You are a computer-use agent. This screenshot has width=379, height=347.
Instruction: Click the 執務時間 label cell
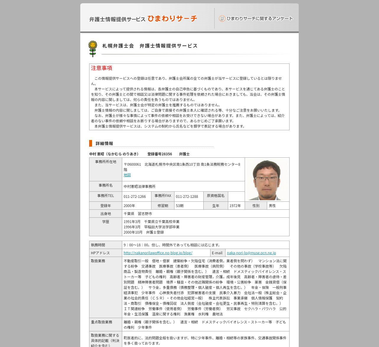point(106,245)
